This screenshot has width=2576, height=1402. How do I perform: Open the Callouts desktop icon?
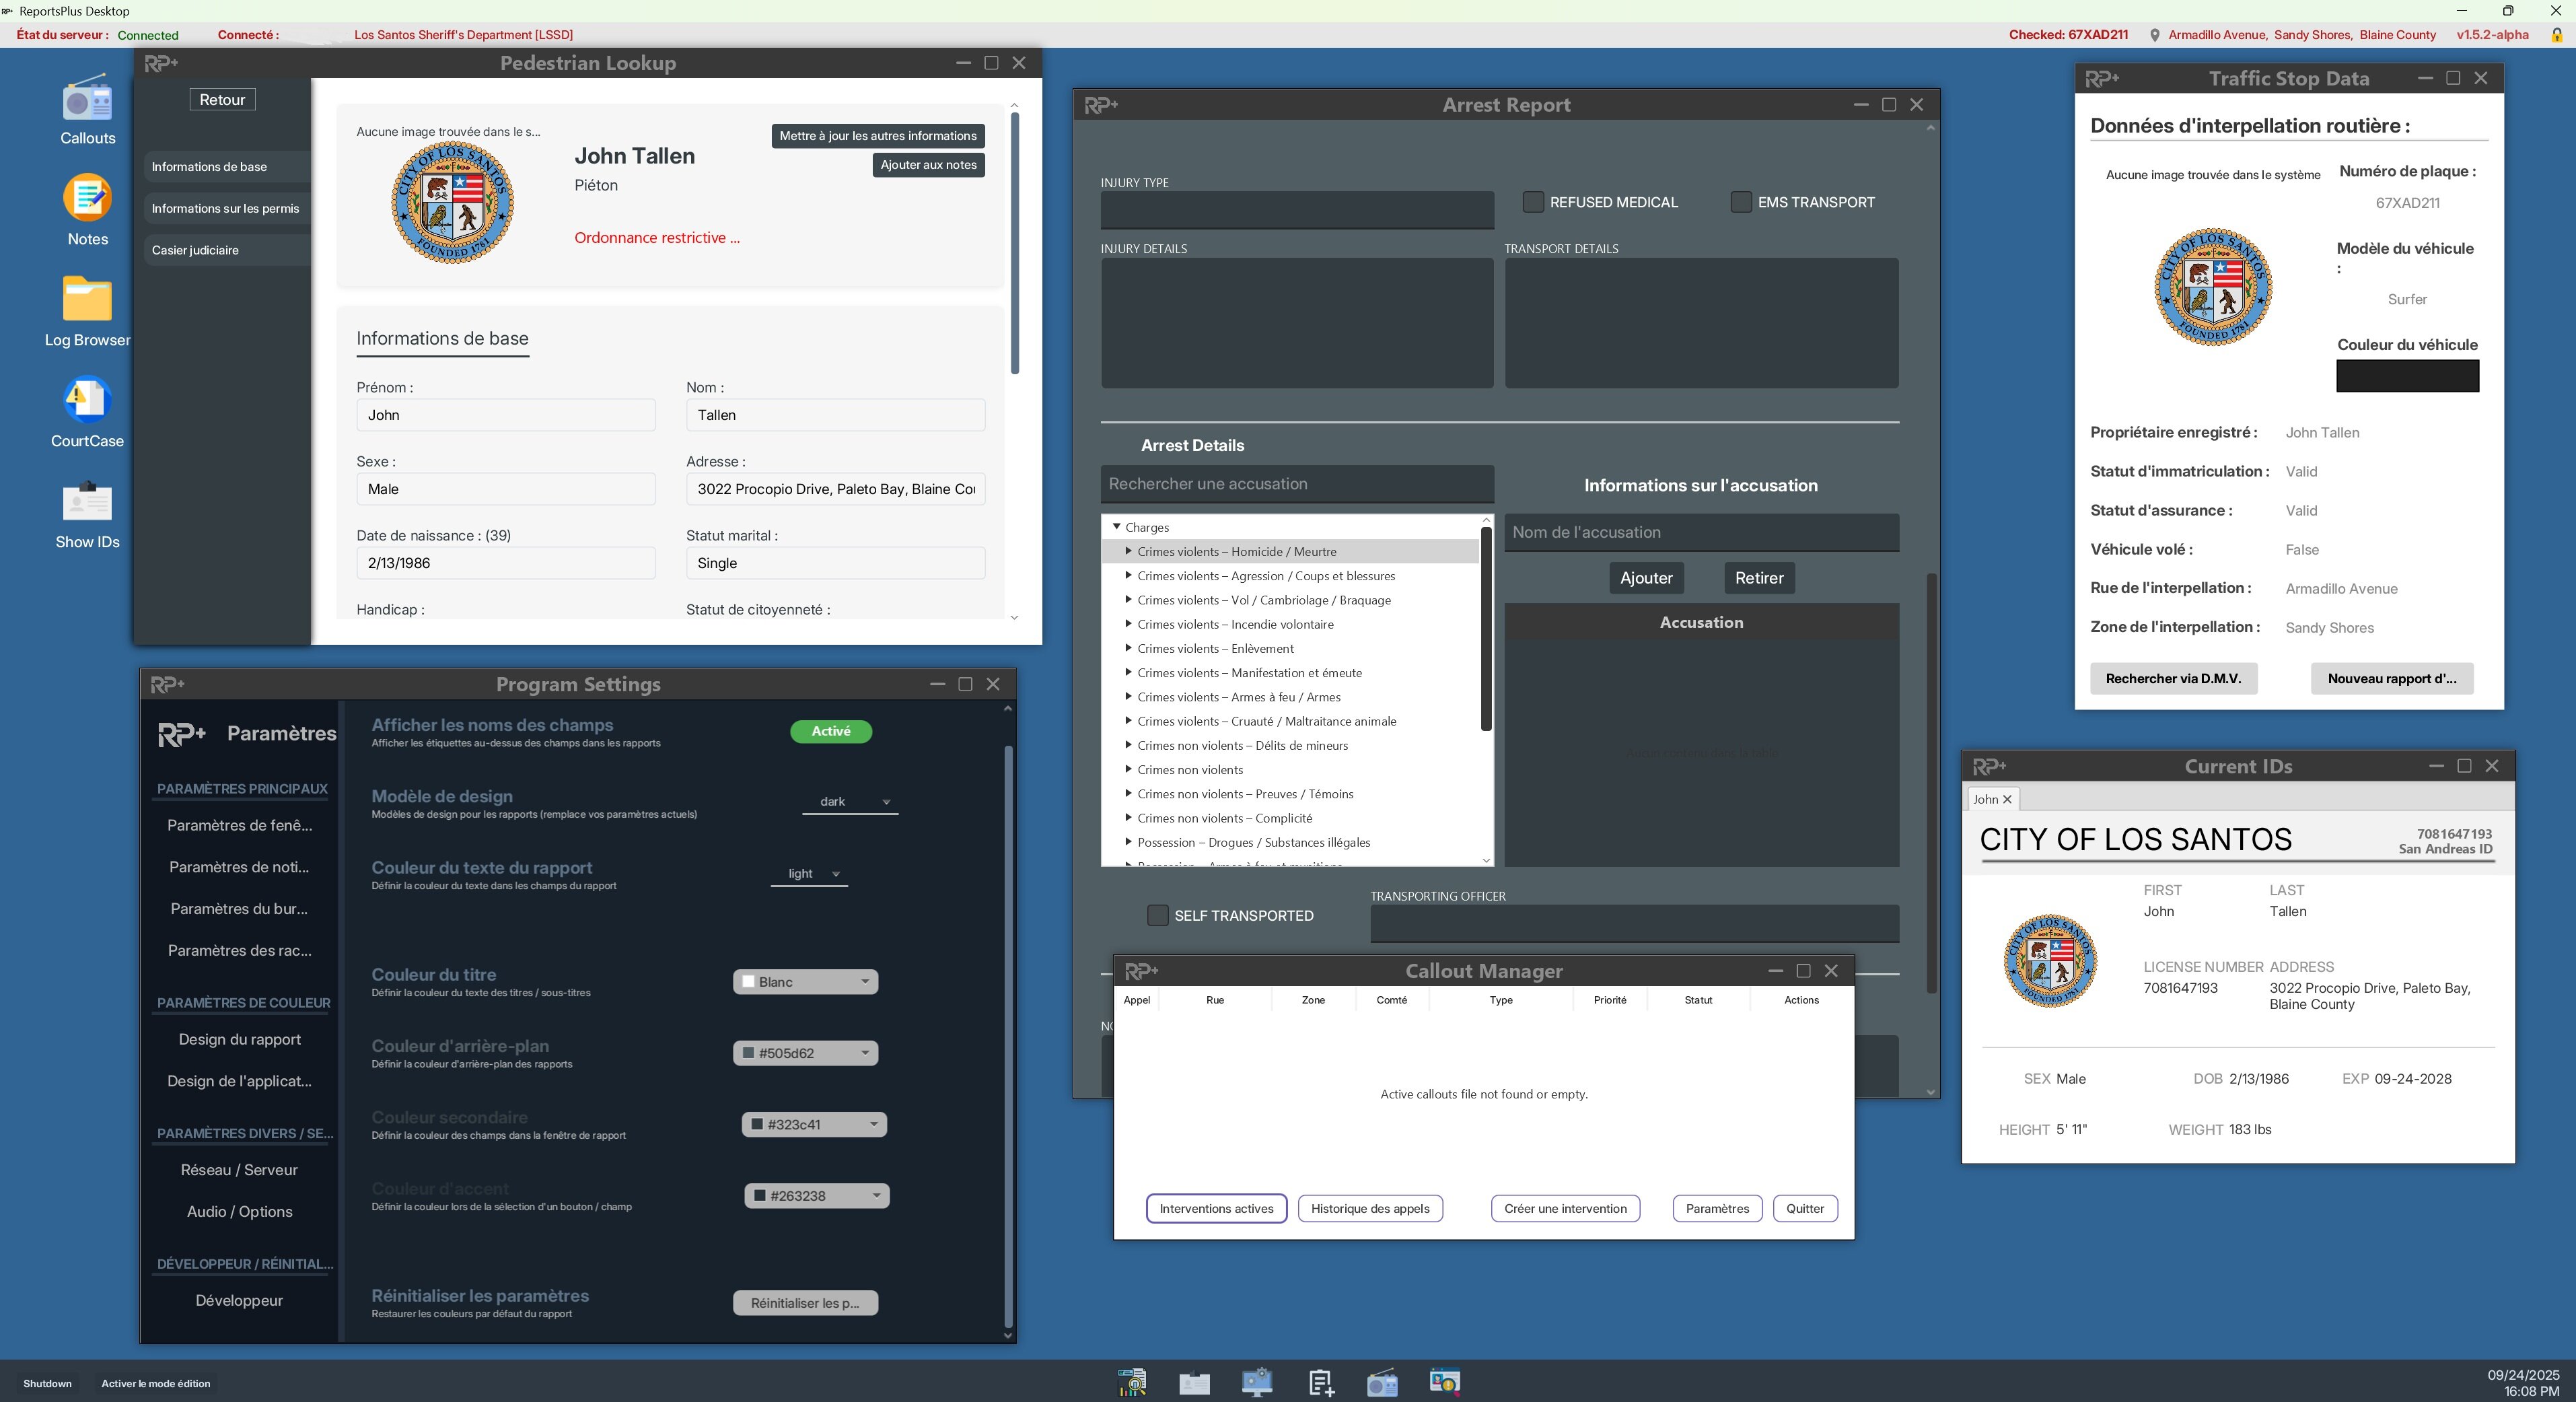click(x=87, y=101)
